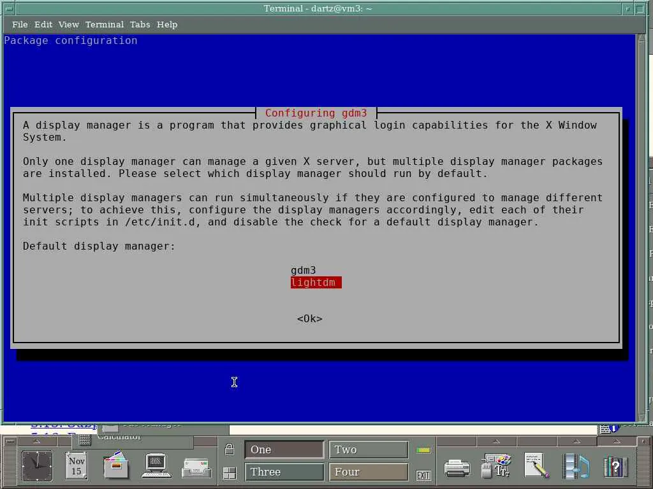Launch the file manager drawer icon

[x=116, y=465]
